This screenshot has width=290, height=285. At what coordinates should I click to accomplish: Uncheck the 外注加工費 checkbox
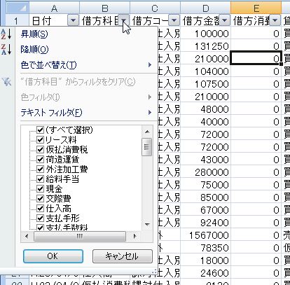pos(41,169)
